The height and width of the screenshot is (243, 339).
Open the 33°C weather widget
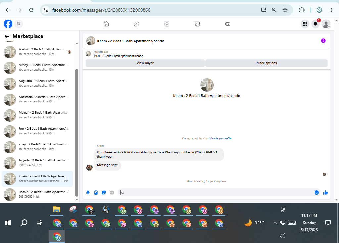pos(255,223)
